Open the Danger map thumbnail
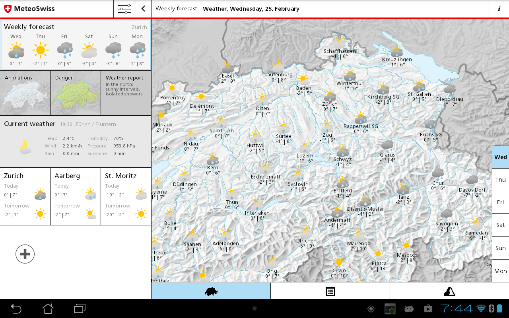 click(76, 93)
